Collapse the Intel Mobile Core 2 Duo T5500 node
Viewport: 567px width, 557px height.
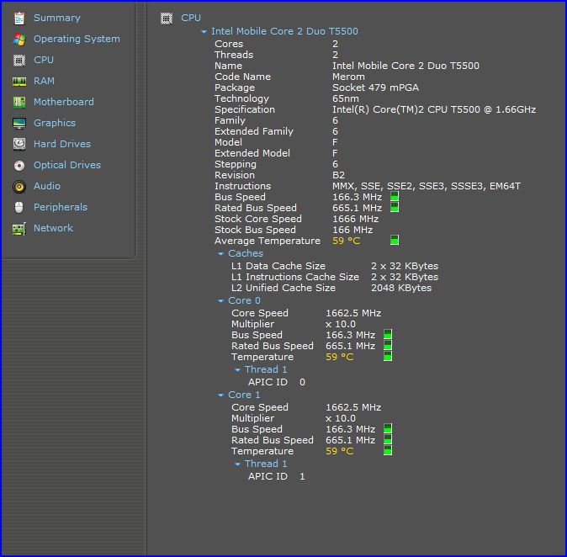click(x=204, y=32)
